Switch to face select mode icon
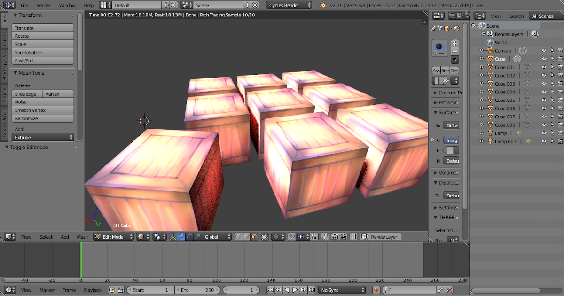The height and width of the screenshot is (296, 564). pyautogui.click(x=254, y=237)
